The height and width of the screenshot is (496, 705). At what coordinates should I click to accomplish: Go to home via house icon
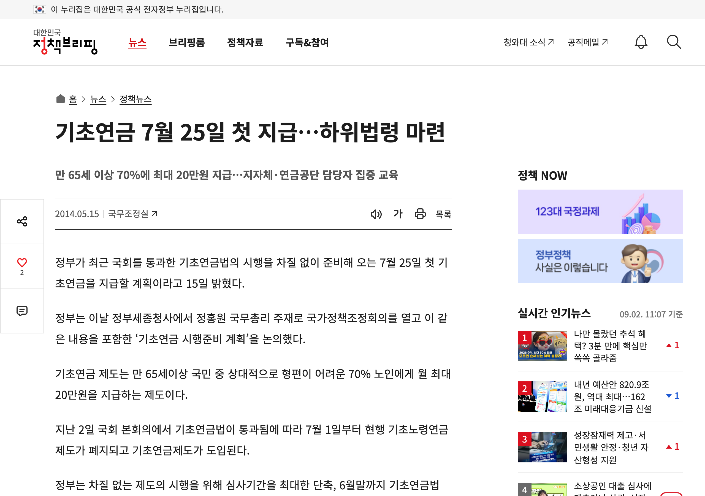coord(61,99)
